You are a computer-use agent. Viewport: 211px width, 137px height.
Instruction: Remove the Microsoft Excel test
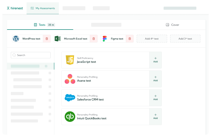point(94,39)
